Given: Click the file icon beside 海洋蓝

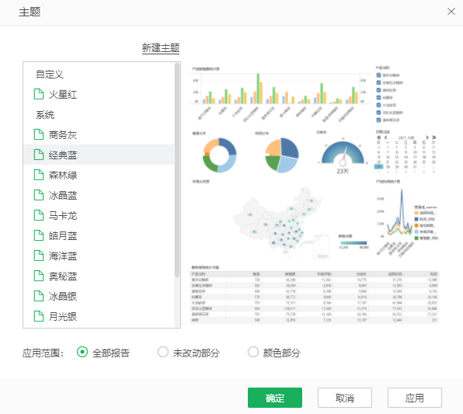Looking at the screenshot, I should [39, 256].
